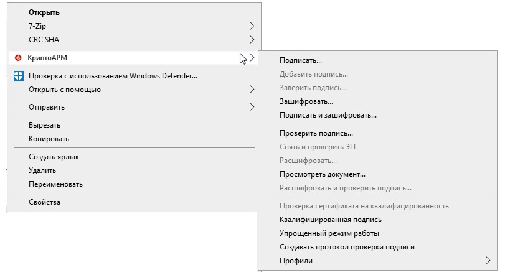Expand the Профили submenu arrow
This screenshot has height=275, width=505.
click(488, 261)
